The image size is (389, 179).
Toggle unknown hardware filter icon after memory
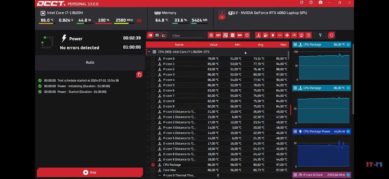[x=247, y=35]
